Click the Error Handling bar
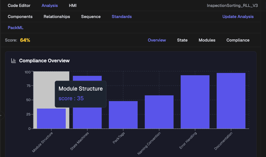The image size is (266, 157). point(195,102)
